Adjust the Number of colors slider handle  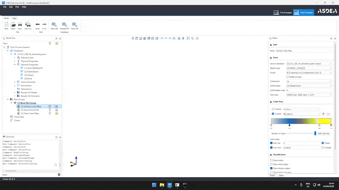315,134
